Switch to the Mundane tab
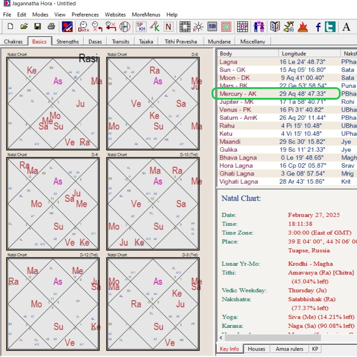The width and height of the screenshot is (357, 357). point(219,41)
